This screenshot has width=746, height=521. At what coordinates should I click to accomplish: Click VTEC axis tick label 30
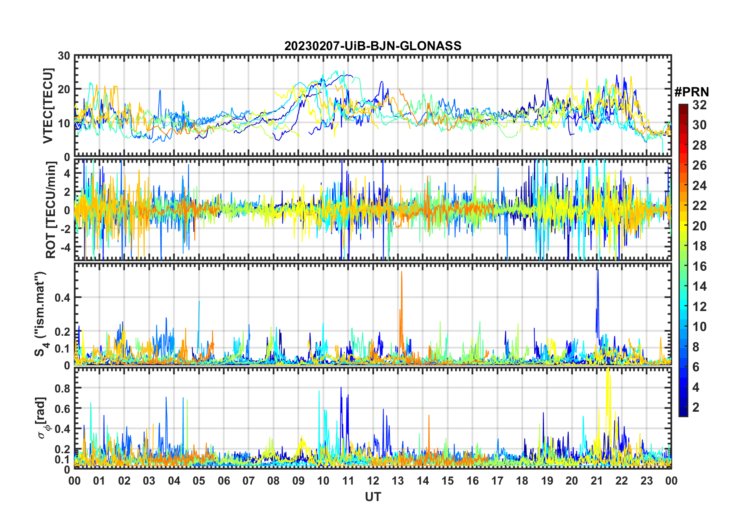tap(64, 56)
